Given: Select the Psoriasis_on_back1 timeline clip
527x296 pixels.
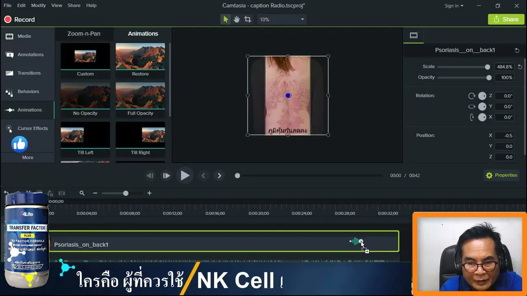Looking at the screenshot, I should coord(224,241).
